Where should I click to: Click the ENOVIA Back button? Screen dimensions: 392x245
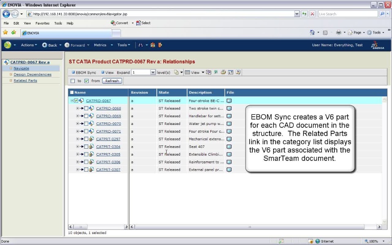pos(49,45)
